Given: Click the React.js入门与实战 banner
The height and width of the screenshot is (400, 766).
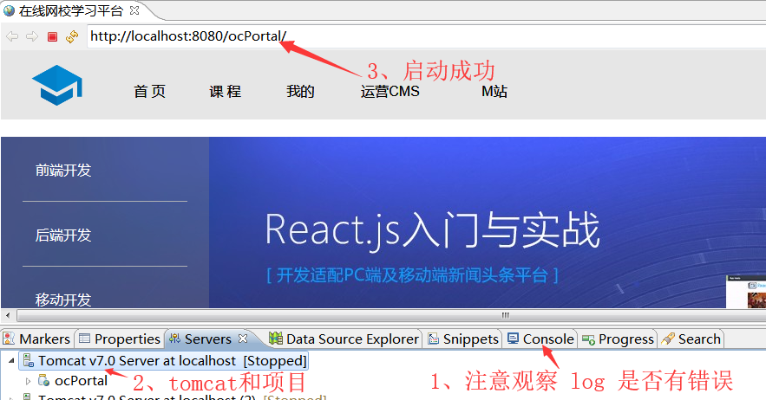Looking at the screenshot, I should (x=432, y=229).
